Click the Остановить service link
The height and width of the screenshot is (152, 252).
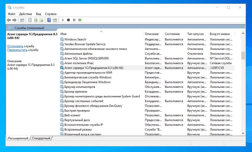pos(15,46)
